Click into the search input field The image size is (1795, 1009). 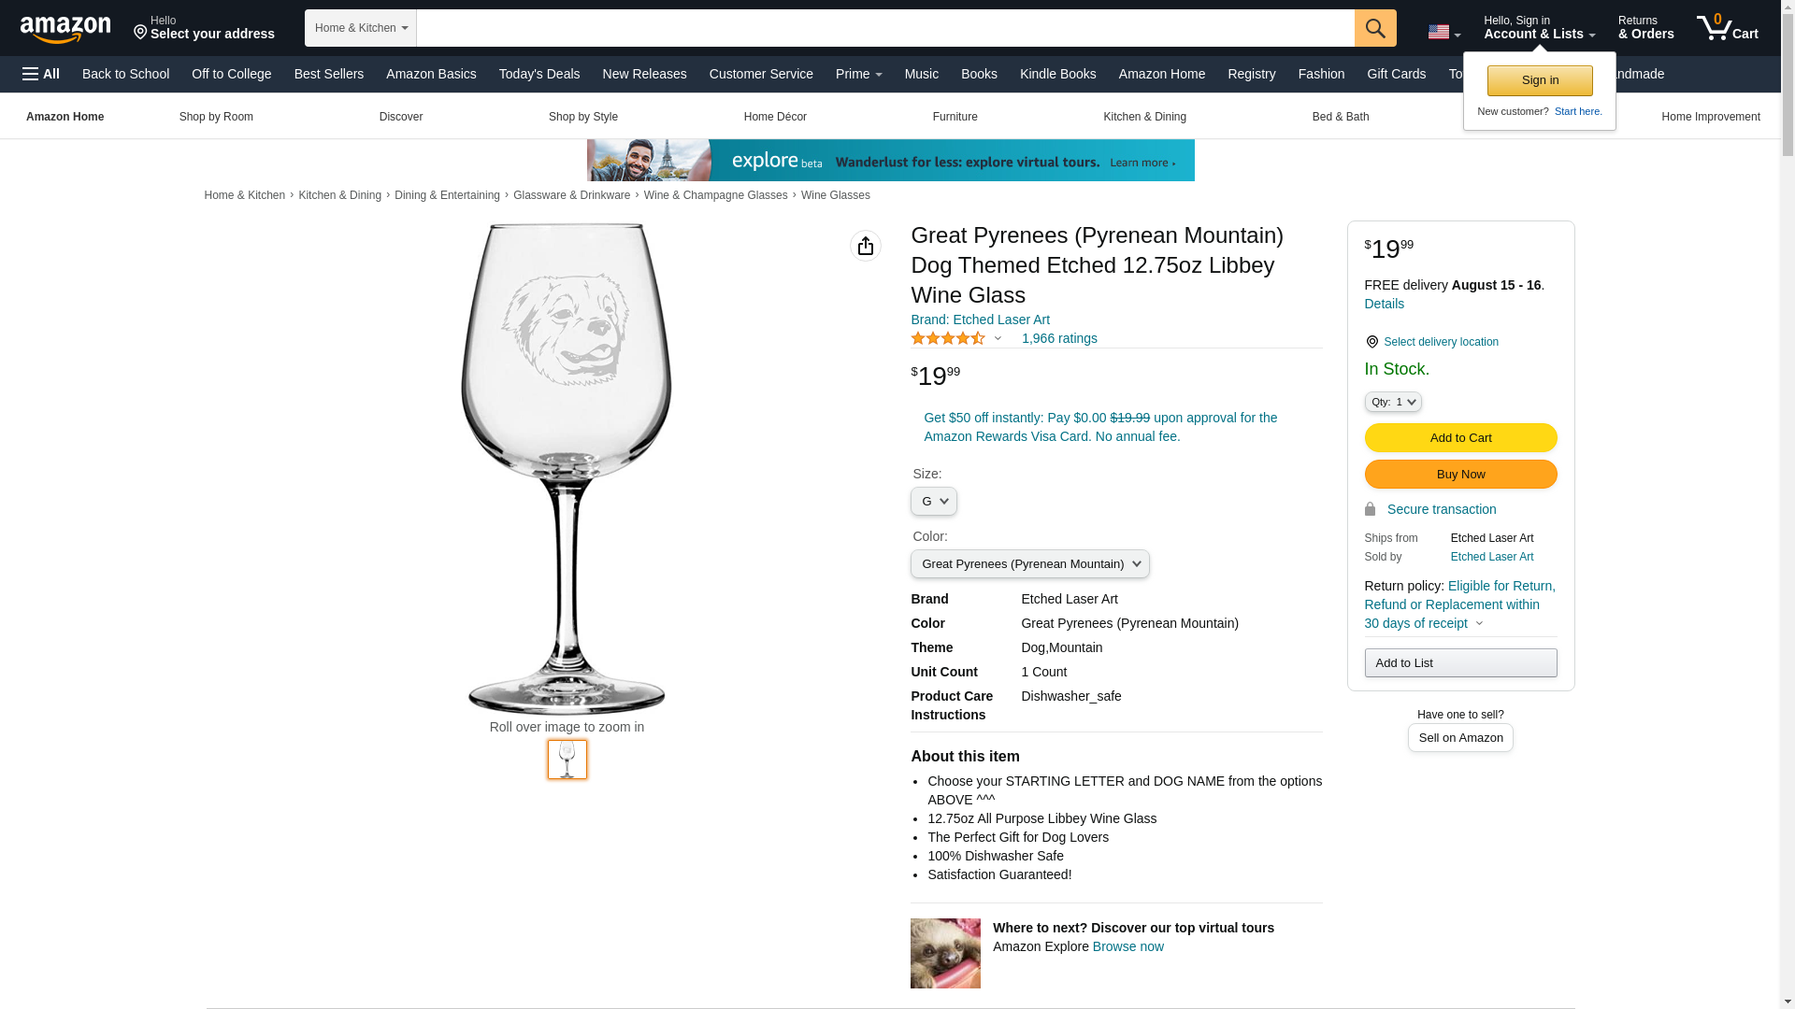885,28
